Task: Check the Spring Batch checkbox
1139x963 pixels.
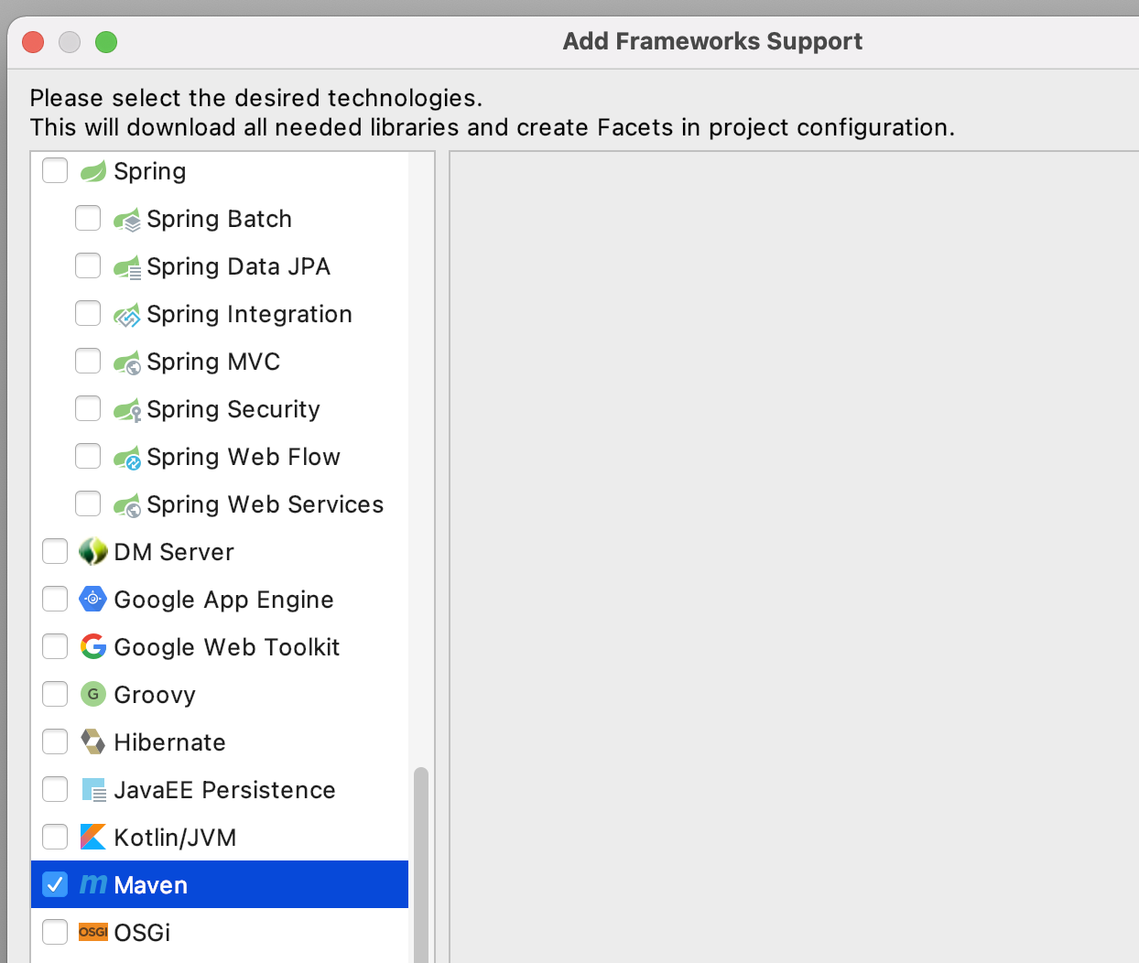Action: pos(88,218)
